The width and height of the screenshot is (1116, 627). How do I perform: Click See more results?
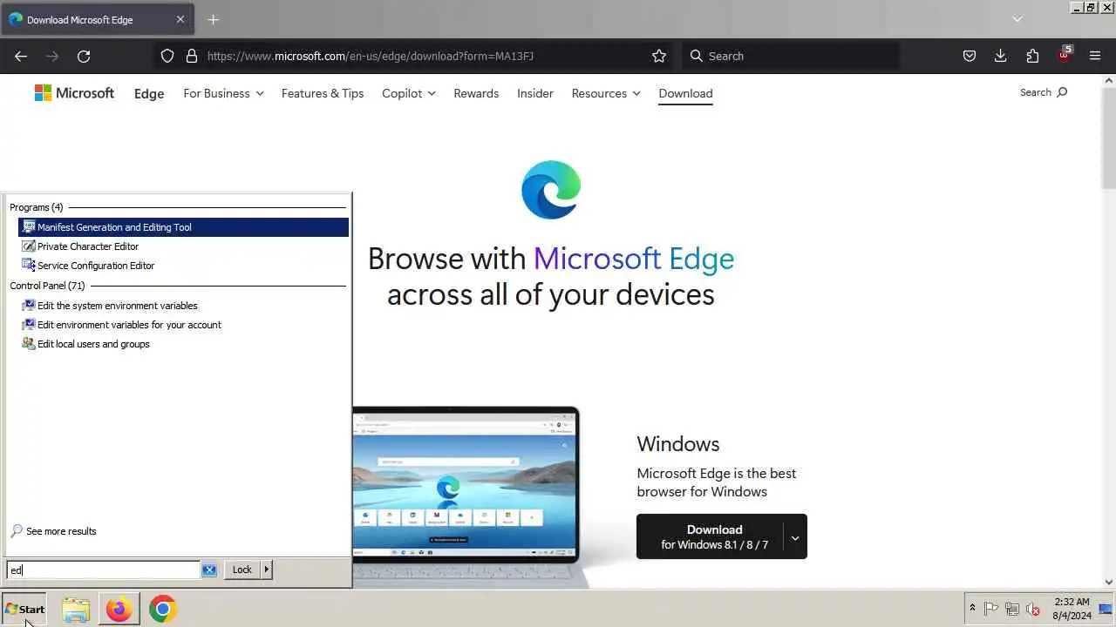tap(53, 531)
